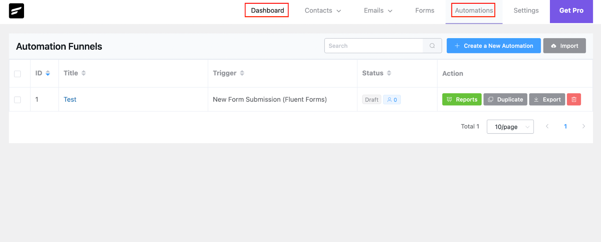The width and height of the screenshot is (601, 242).
Task: Sort by the Trigger column arrows
Action: click(242, 73)
